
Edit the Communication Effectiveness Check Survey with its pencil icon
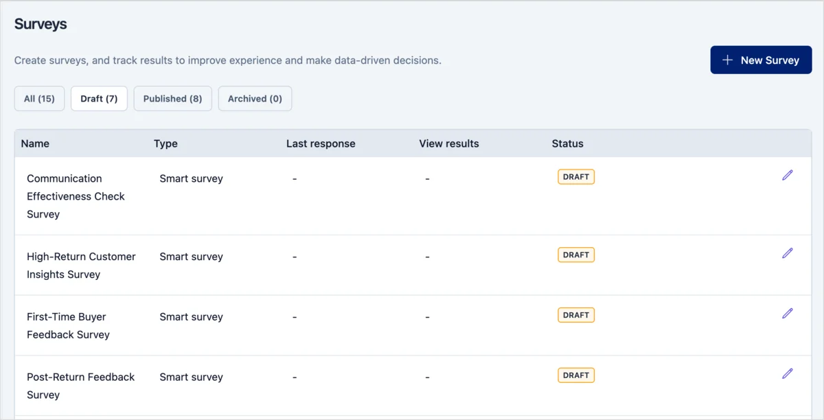pos(788,175)
